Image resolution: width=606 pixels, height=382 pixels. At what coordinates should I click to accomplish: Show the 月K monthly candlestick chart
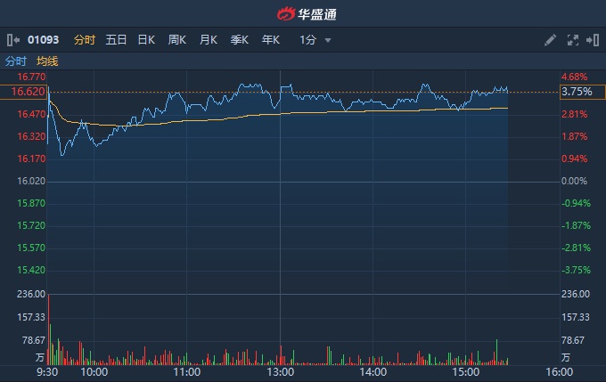(209, 40)
